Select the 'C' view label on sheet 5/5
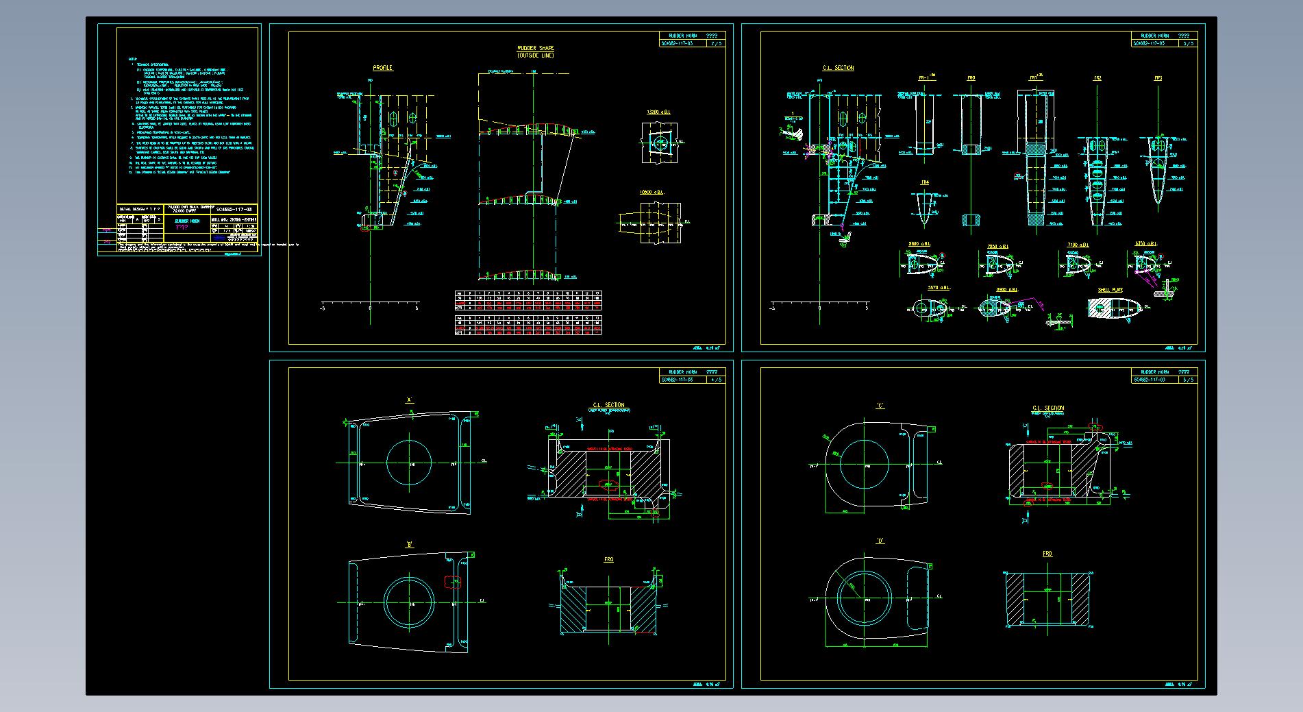 [x=880, y=406]
